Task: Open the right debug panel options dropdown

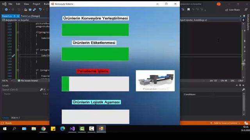Action: (237, 86)
